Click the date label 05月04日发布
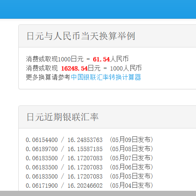This screenshot has height=196, width=196. 131,186
